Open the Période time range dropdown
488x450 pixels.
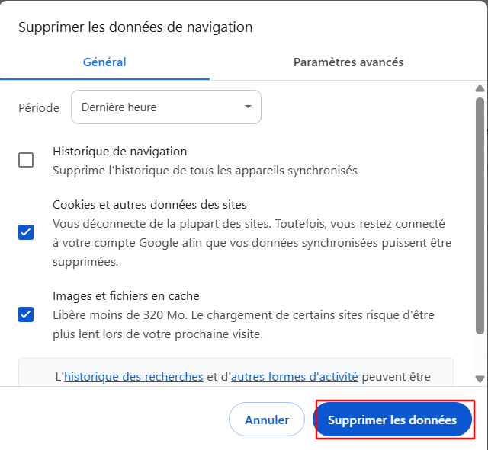(x=165, y=107)
